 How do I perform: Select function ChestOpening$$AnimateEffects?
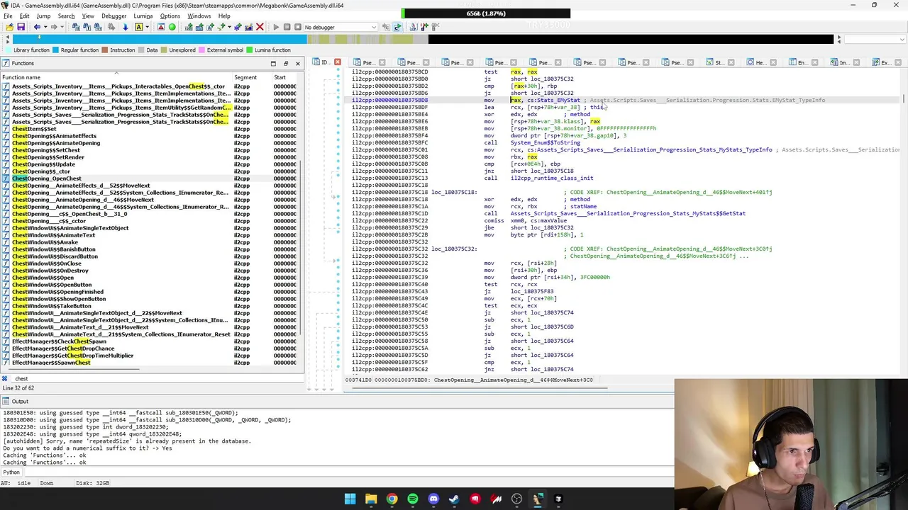click(54, 136)
